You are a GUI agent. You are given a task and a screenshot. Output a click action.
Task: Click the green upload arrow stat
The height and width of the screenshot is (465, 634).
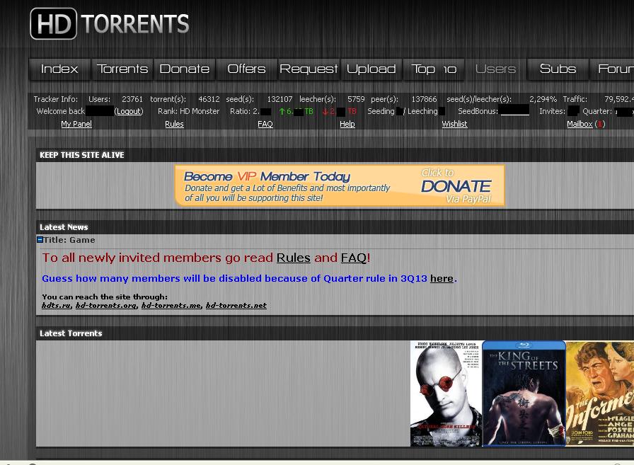pos(282,112)
